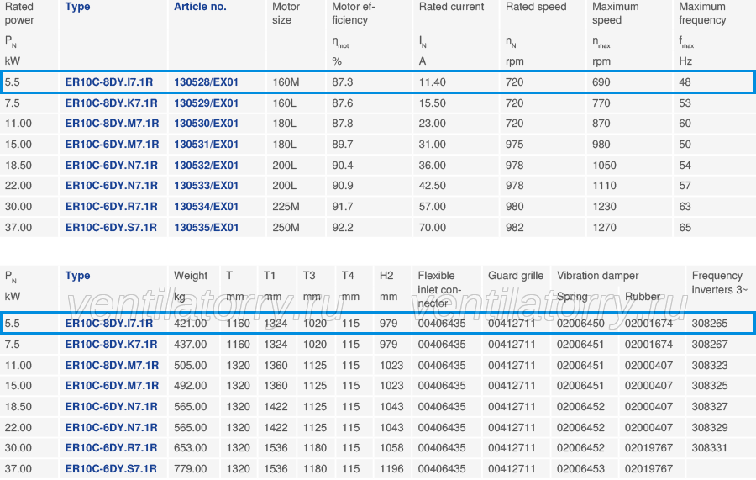The height and width of the screenshot is (480, 756).
Task: Click rated speed value 975
Action: (x=514, y=145)
